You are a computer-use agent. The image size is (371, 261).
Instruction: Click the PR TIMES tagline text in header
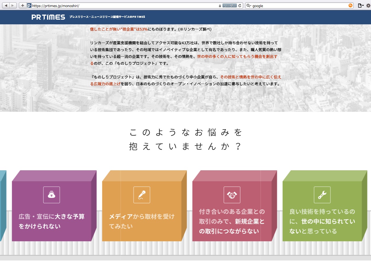click(x=107, y=17)
